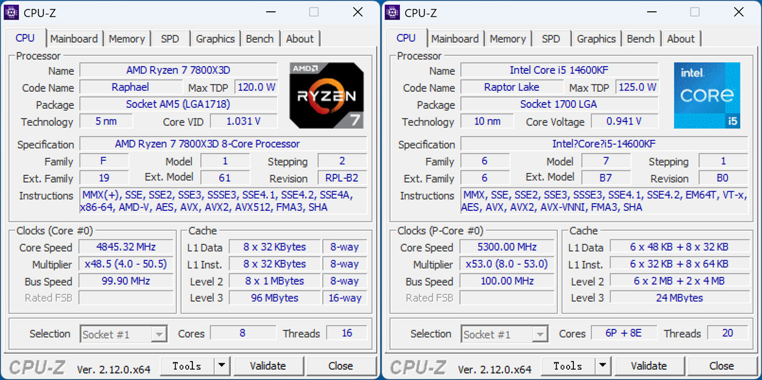
Task: Switch to the Mainboard tab on left window
Action: click(74, 38)
